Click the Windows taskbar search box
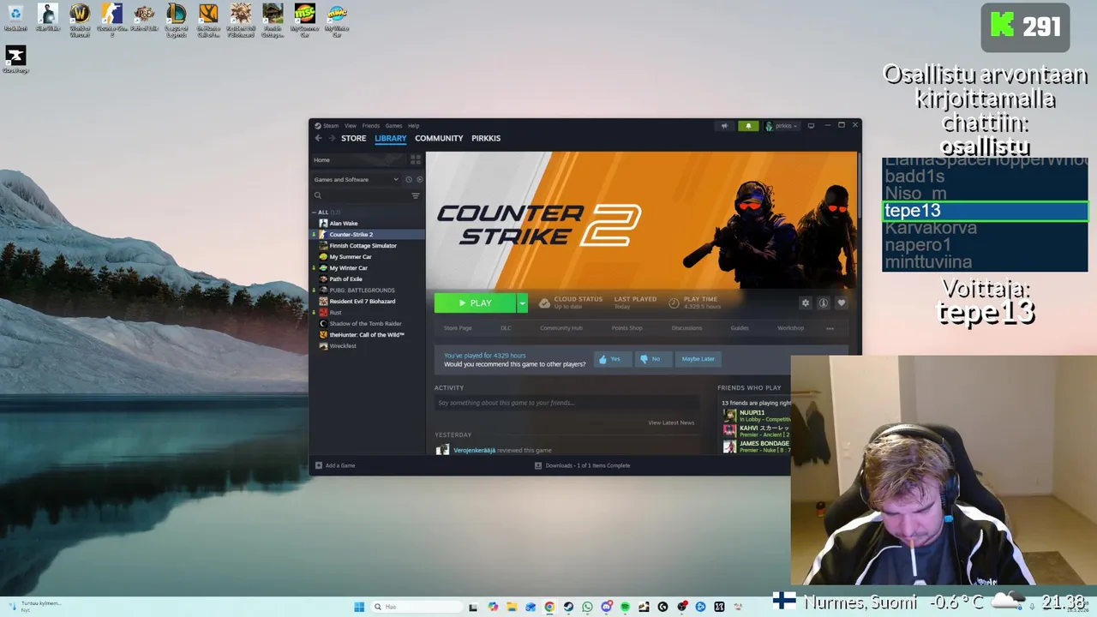 [417, 607]
